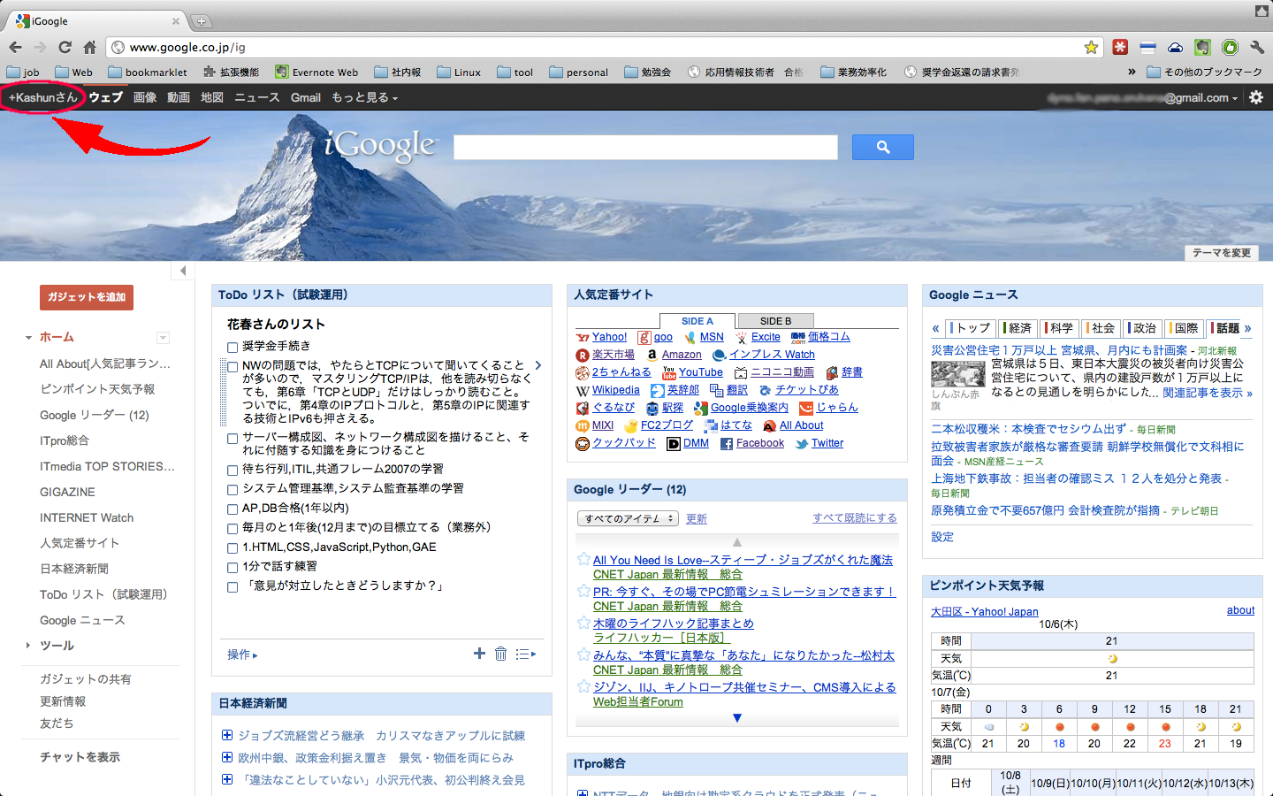1273x796 pixels.
Task: Check the AP,DB合格(1年以内) task
Action: coord(232,509)
